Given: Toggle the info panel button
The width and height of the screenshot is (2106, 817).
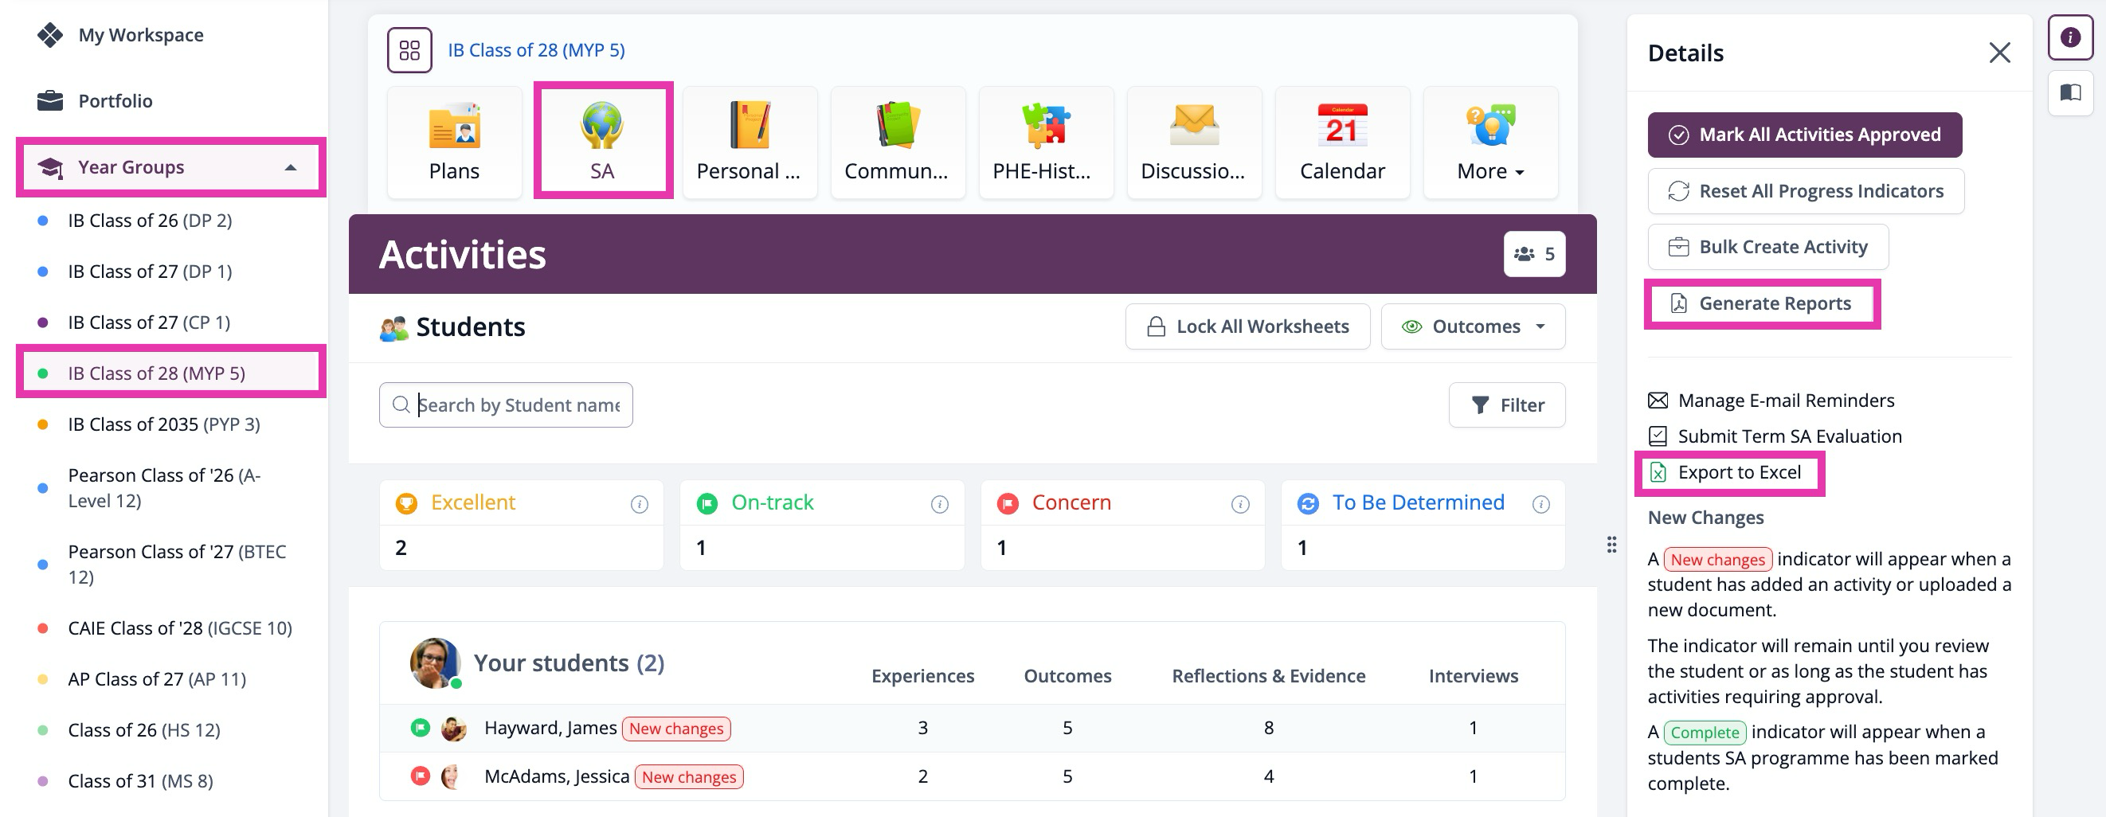Looking at the screenshot, I should (2070, 37).
